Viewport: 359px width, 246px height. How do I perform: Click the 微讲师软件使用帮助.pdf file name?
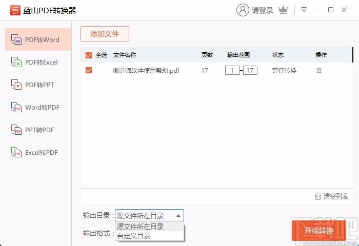click(x=146, y=70)
